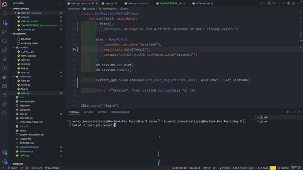Click the main branch status item
Image resolution: width=303 pixels, height=170 pixels.
pos(13,168)
